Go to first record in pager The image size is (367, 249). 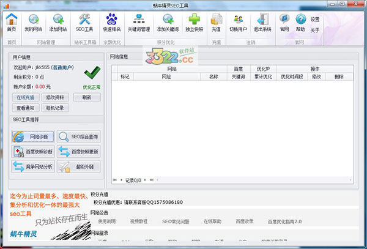coord(115,180)
